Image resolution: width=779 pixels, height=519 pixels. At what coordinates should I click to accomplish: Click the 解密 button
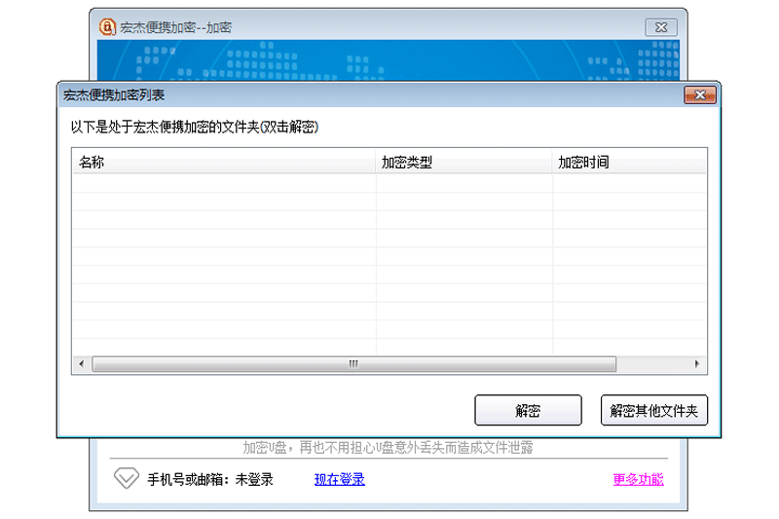point(528,410)
